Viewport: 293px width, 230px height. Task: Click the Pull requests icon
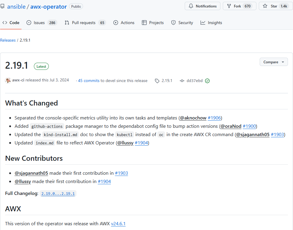coord(67,23)
